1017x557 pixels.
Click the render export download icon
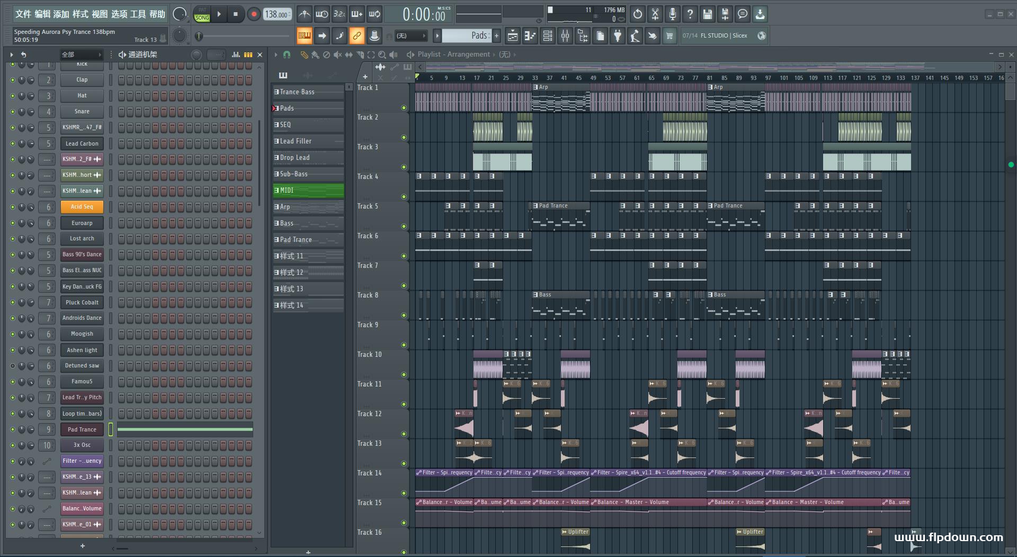pyautogui.click(x=760, y=14)
